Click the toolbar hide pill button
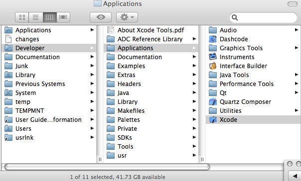This screenshot has height=181, width=301. pyautogui.click(x=293, y=4)
